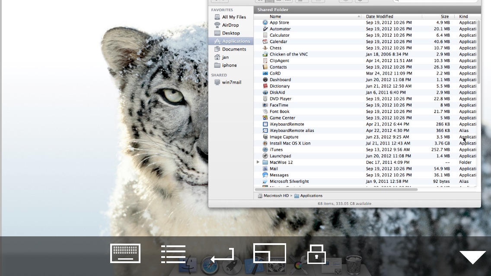
Task: Click the sort direction arrow in Name column
Action: click(359, 16)
